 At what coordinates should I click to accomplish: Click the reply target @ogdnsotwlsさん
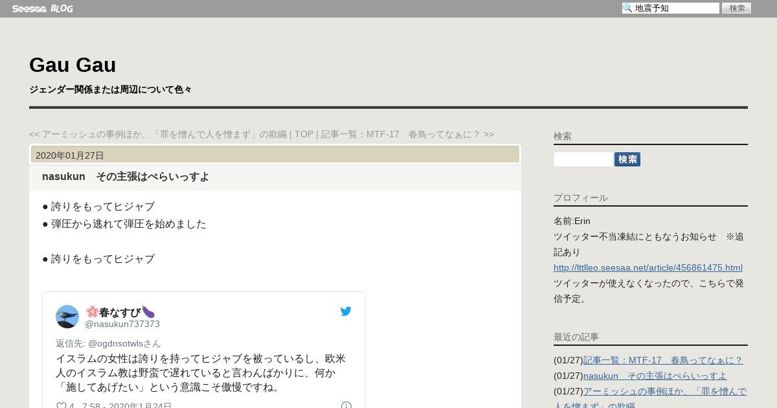pyautogui.click(x=124, y=343)
